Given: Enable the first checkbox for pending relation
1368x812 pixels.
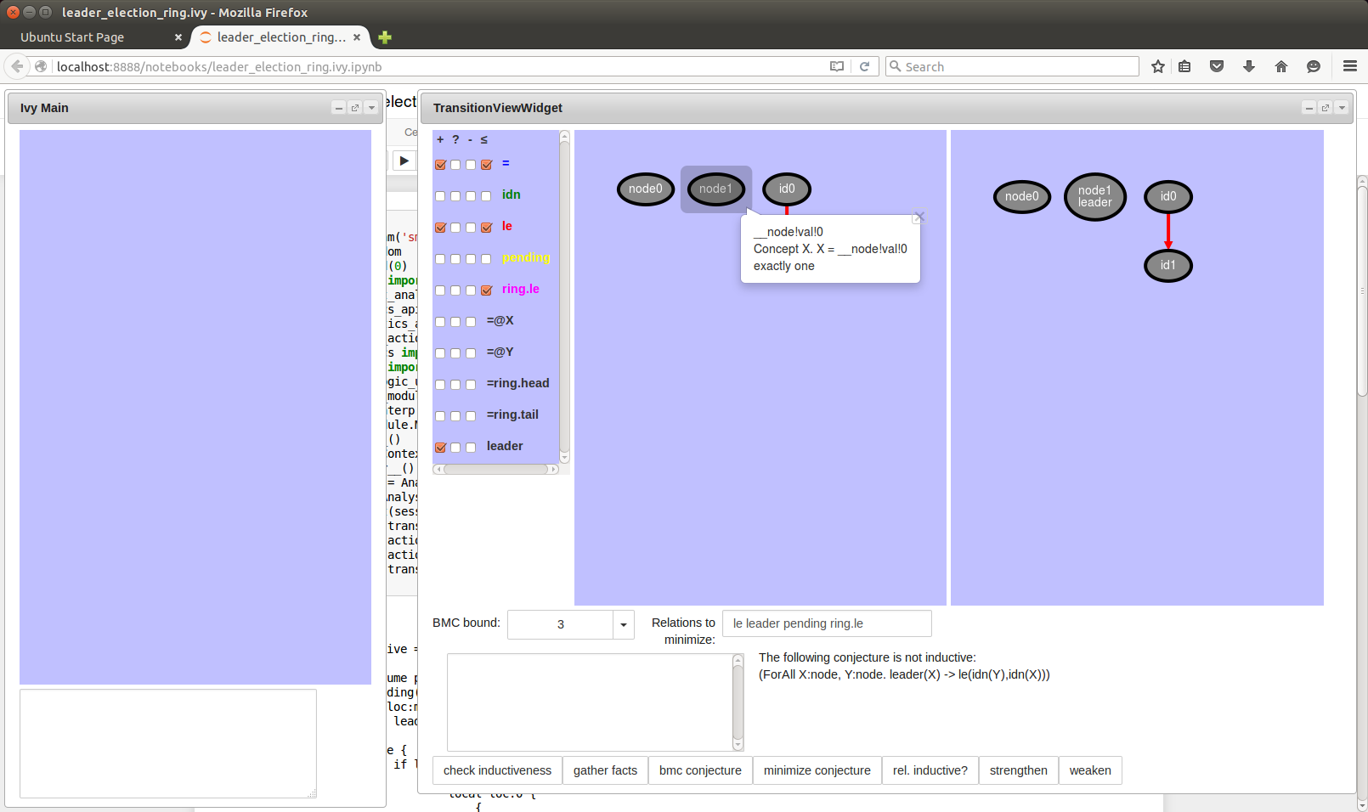Looking at the screenshot, I should click(x=440, y=259).
